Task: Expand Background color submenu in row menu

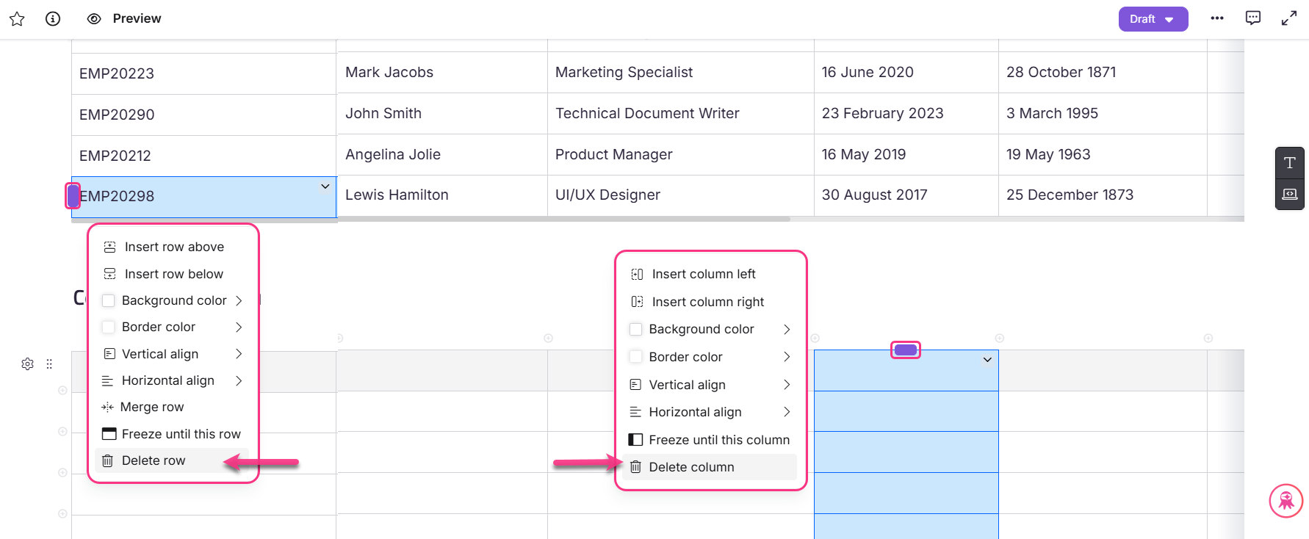Action: coord(239,300)
